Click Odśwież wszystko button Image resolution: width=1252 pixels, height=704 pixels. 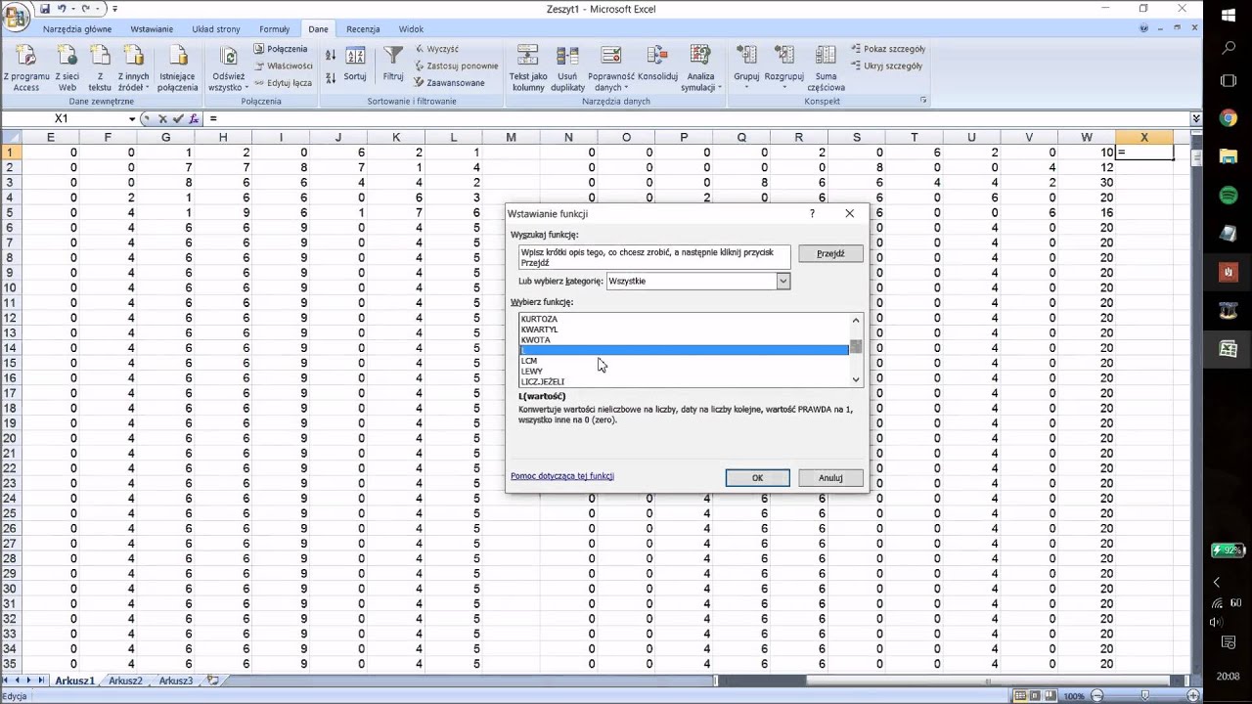[x=228, y=68]
